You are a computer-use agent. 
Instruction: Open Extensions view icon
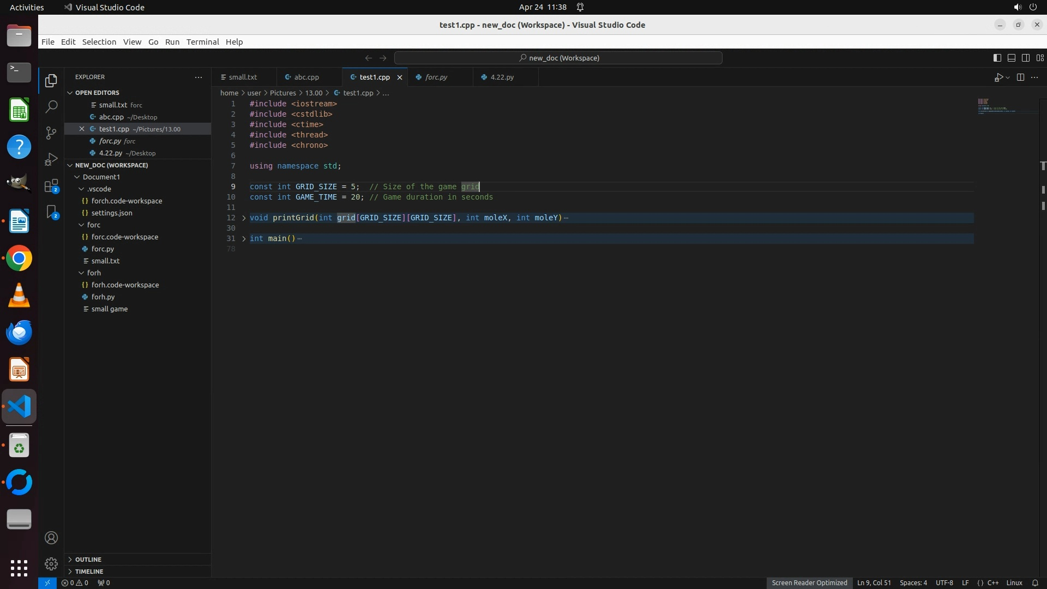(x=51, y=186)
